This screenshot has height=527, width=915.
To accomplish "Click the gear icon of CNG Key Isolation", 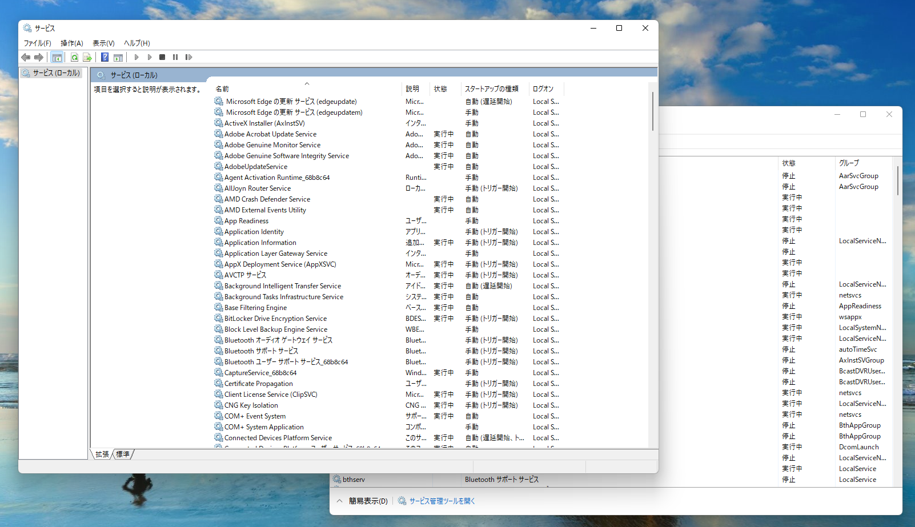I will click(219, 405).
